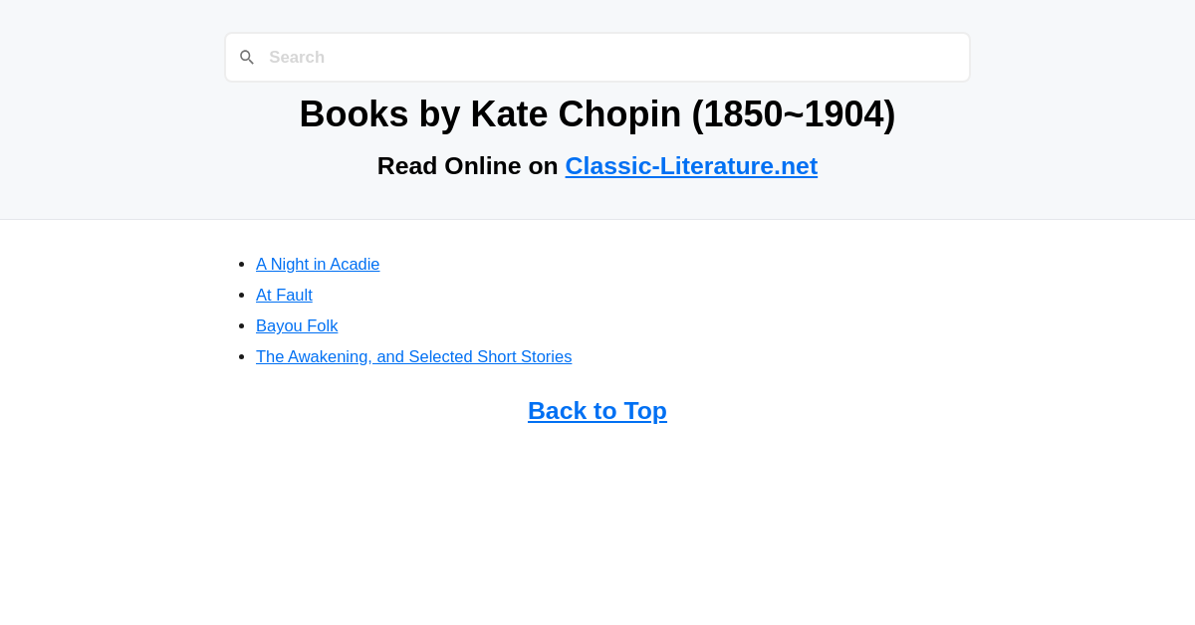Screen dimensions: 1195x625
Task: Open The Awakening, and Selected Short Stories
Action: click(413, 356)
